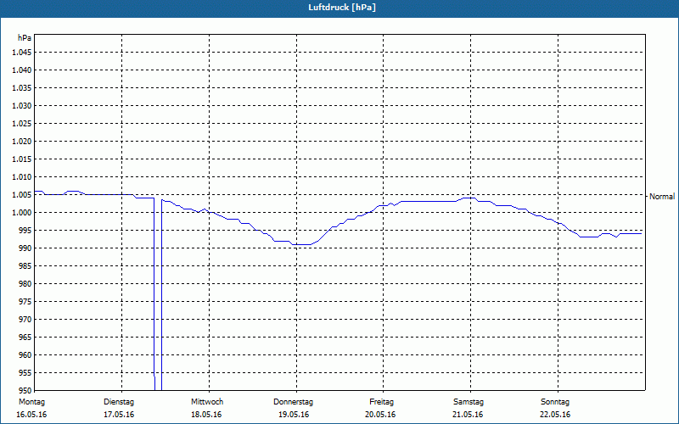Click the date 17.05.16
Viewport: 679px width, 424px height.
click(119, 415)
